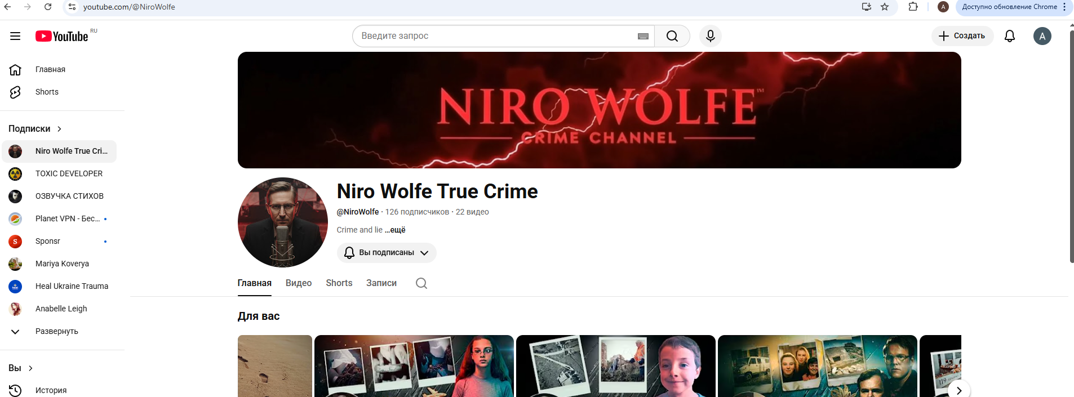Open TOXIC DEVELOPER subscription link
The image size is (1074, 397).
[59, 173]
